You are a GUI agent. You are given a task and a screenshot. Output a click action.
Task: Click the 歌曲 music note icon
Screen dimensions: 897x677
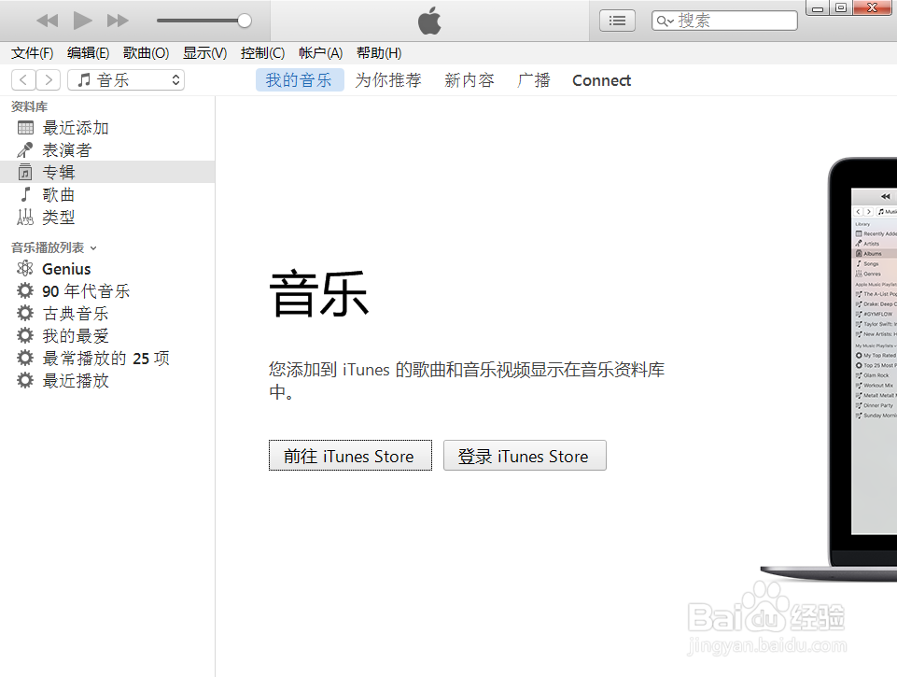click(x=25, y=194)
